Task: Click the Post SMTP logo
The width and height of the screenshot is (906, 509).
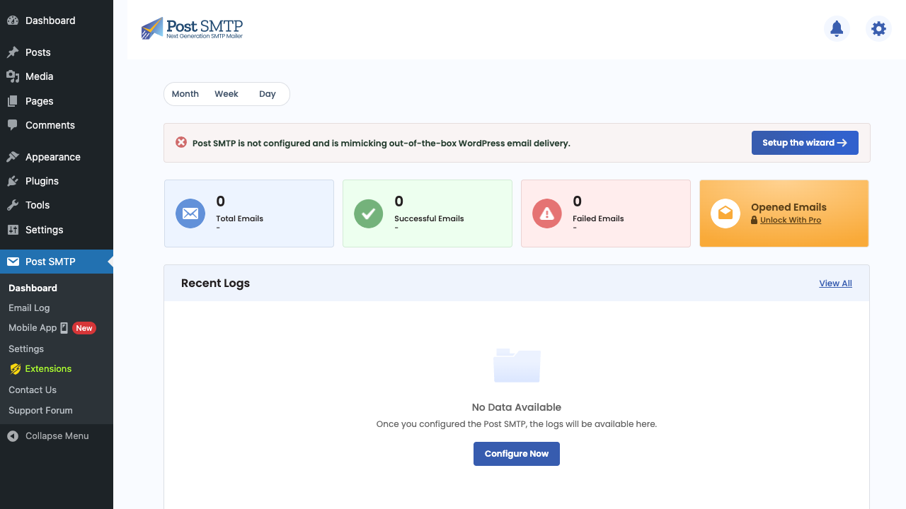Action: point(192,28)
